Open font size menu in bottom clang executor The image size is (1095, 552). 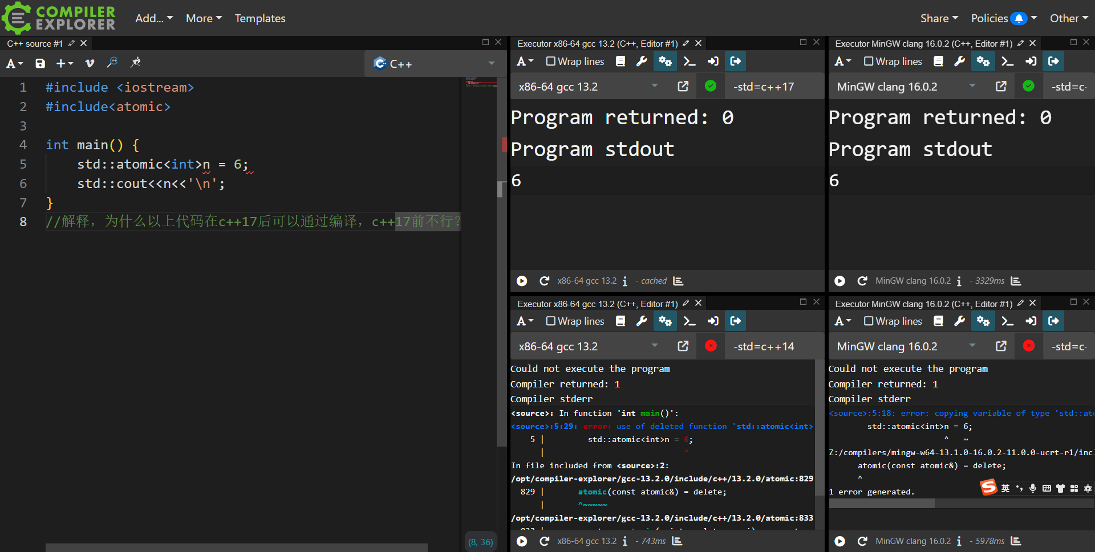[843, 321]
